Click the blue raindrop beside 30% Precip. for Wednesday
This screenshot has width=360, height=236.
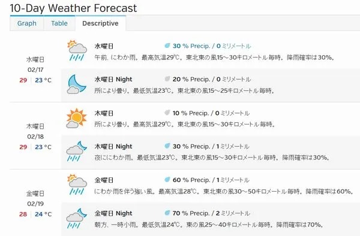tap(167, 46)
